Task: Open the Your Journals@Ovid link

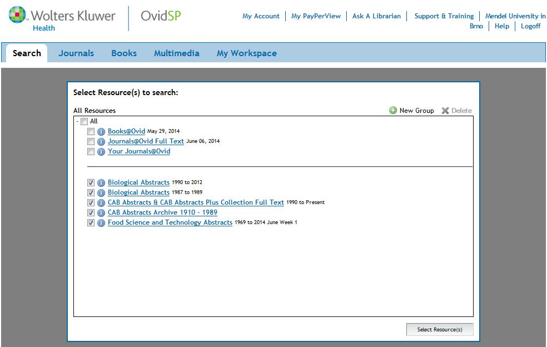Action: point(139,151)
